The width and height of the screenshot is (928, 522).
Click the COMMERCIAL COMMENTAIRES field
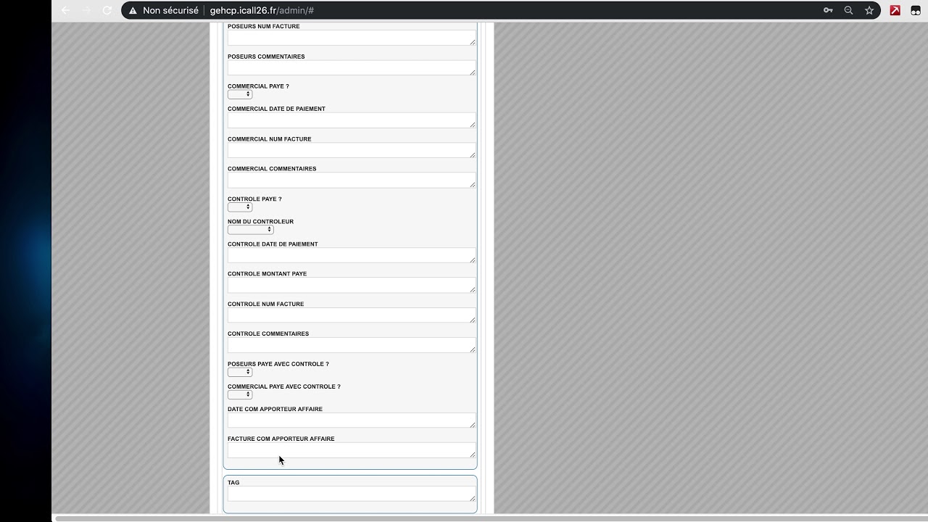(352, 181)
